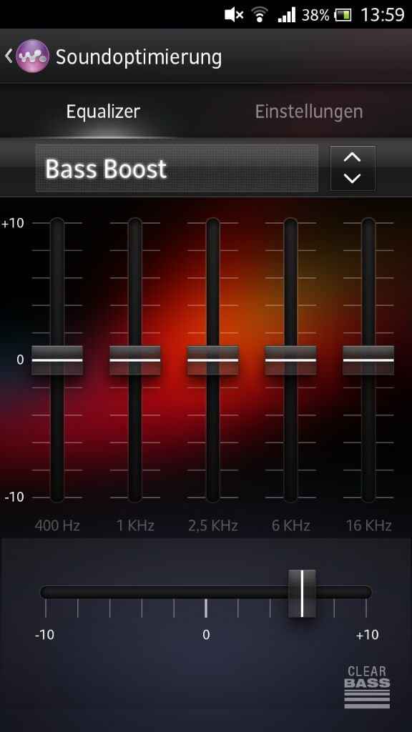Go back using the left chevron
Viewport: 412px width, 732px height.
[9, 56]
